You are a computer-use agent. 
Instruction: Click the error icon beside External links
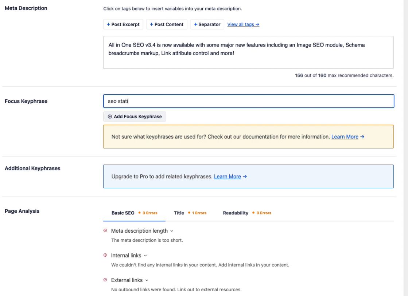click(106, 280)
